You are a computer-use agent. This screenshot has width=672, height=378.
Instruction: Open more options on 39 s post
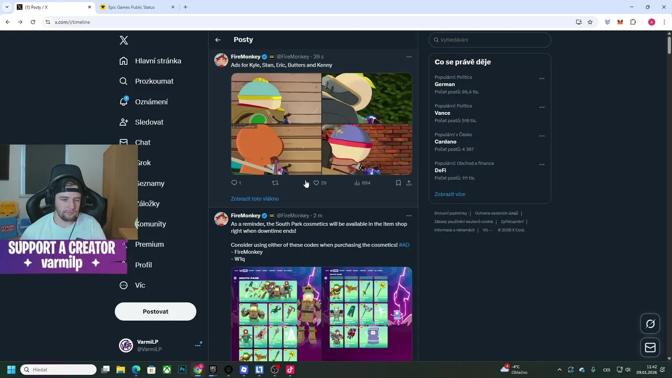(409, 57)
